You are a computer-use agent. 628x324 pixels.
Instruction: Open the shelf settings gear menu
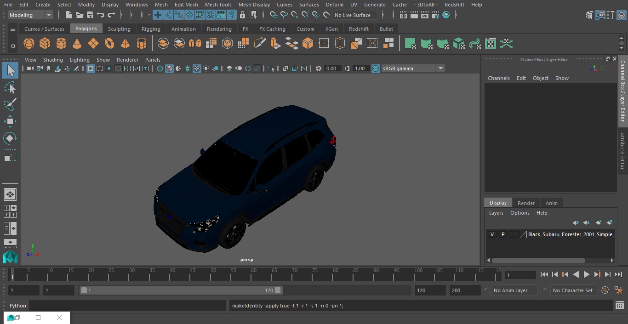[x=13, y=45]
